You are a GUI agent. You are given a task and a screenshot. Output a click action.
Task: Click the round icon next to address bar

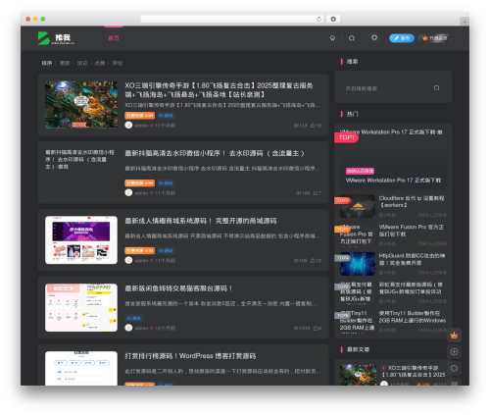click(x=333, y=19)
